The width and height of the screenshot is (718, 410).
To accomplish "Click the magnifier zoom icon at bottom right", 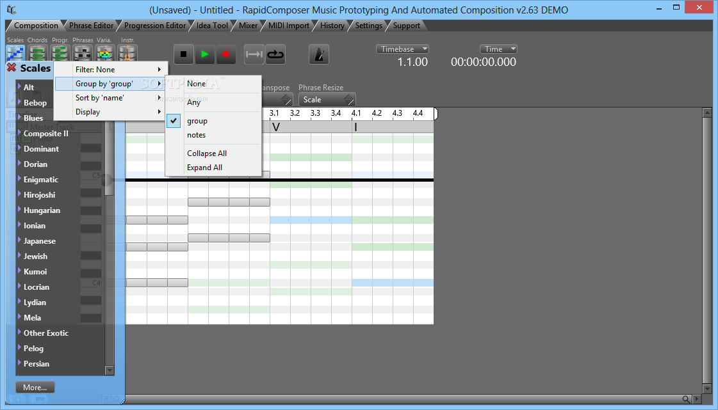I will (686, 399).
